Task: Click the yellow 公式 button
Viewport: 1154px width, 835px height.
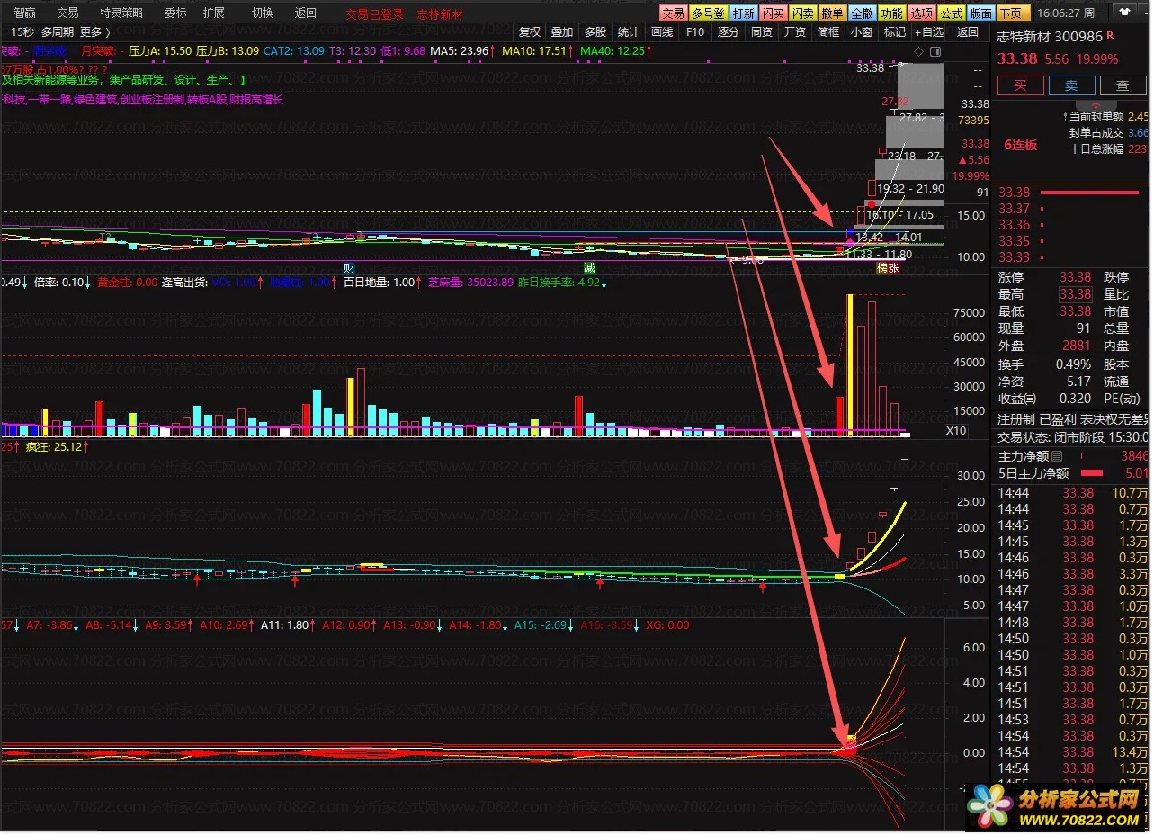Action: point(951,13)
